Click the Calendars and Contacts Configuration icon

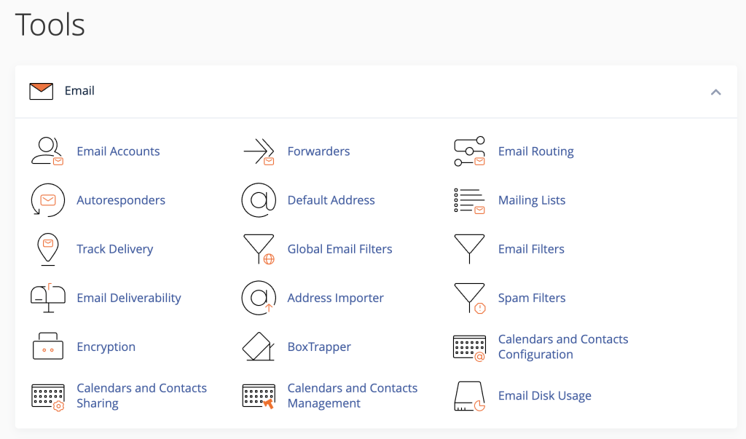point(470,348)
